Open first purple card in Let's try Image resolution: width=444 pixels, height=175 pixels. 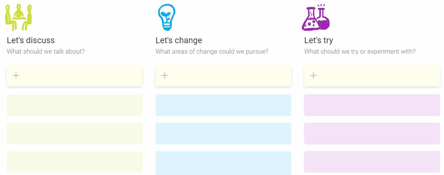(x=372, y=105)
